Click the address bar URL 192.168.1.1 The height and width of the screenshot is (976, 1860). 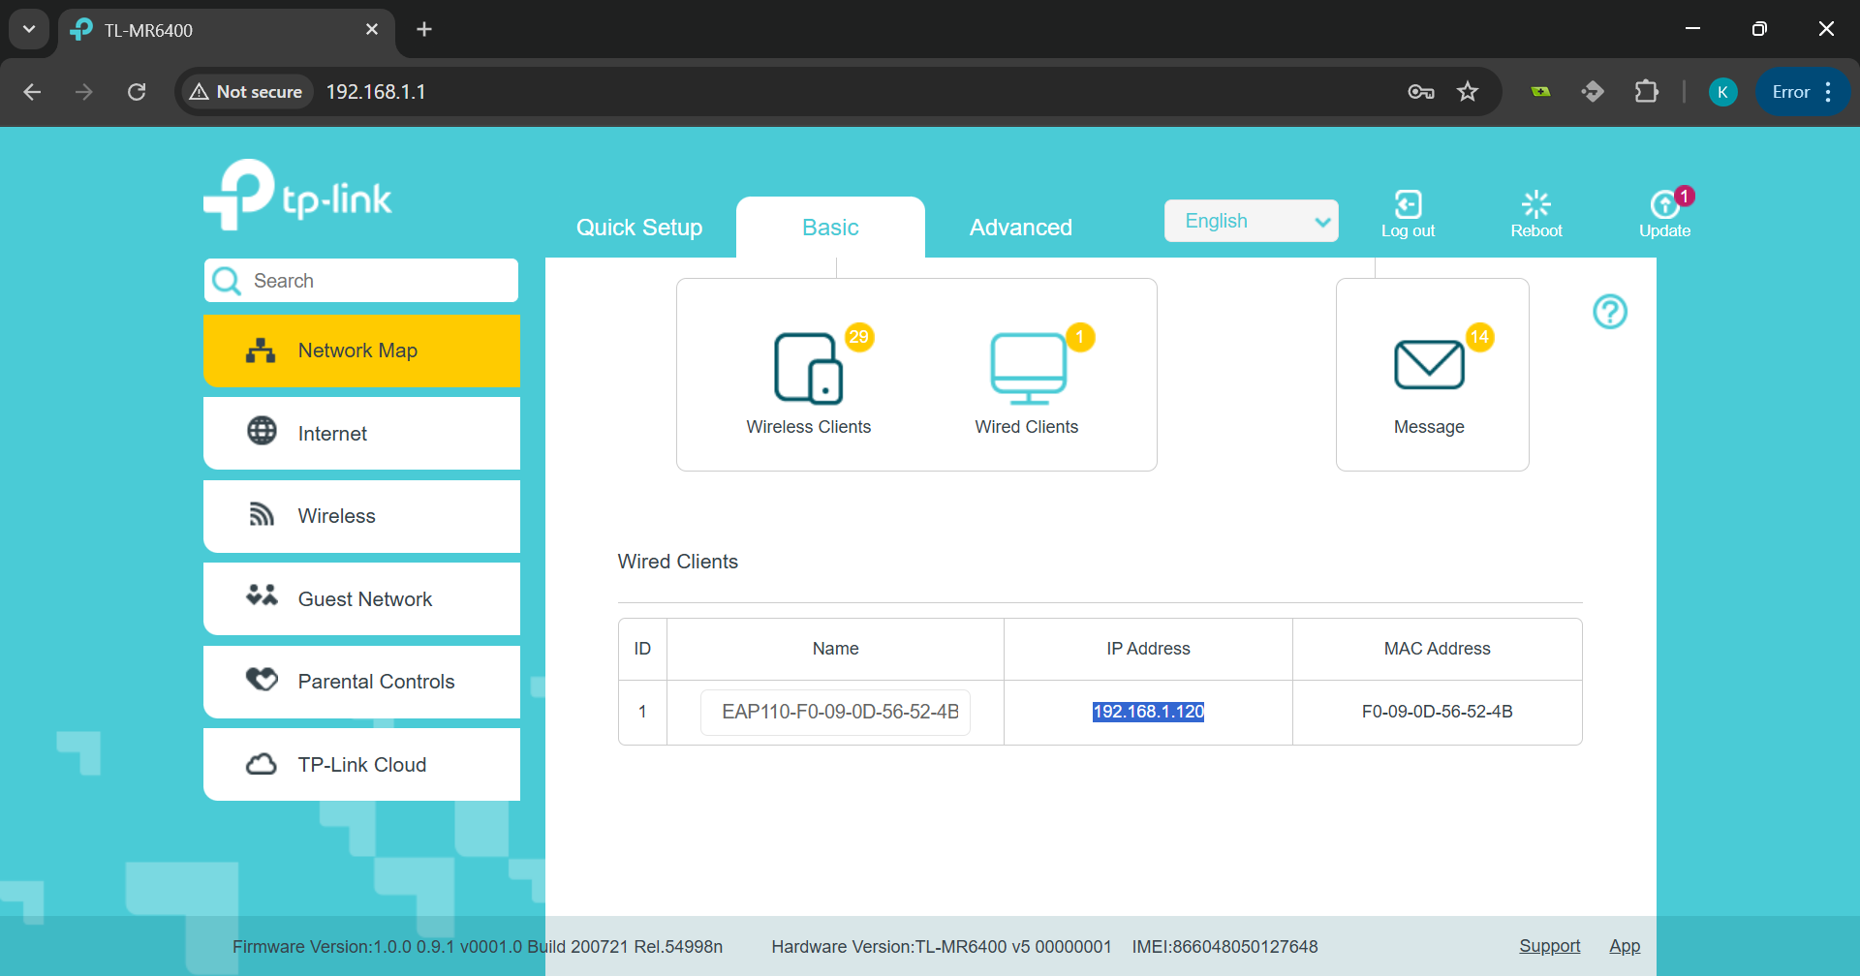point(376,92)
